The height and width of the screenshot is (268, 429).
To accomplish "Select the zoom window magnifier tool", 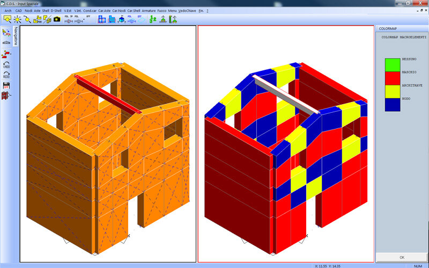I will pyautogui.click(x=8, y=19).
